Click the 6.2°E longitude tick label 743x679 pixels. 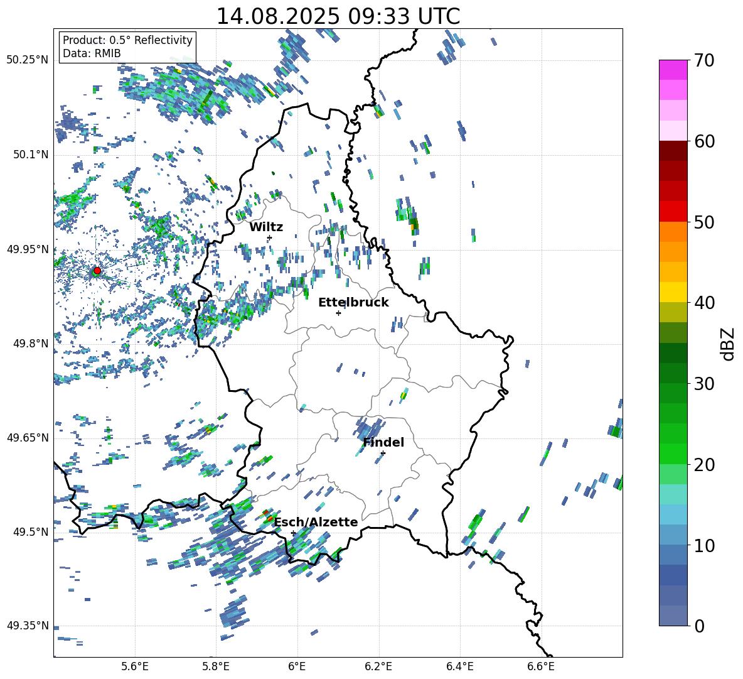click(378, 666)
